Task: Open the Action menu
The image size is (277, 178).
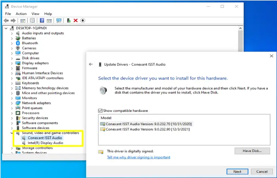Action: [21, 14]
